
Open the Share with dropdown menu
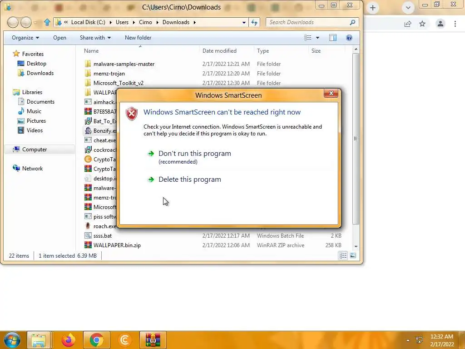(95, 38)
